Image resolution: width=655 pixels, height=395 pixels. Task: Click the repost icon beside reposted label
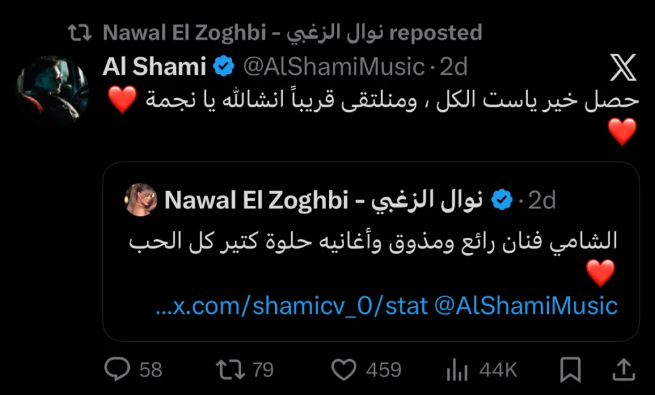point(81,33)
